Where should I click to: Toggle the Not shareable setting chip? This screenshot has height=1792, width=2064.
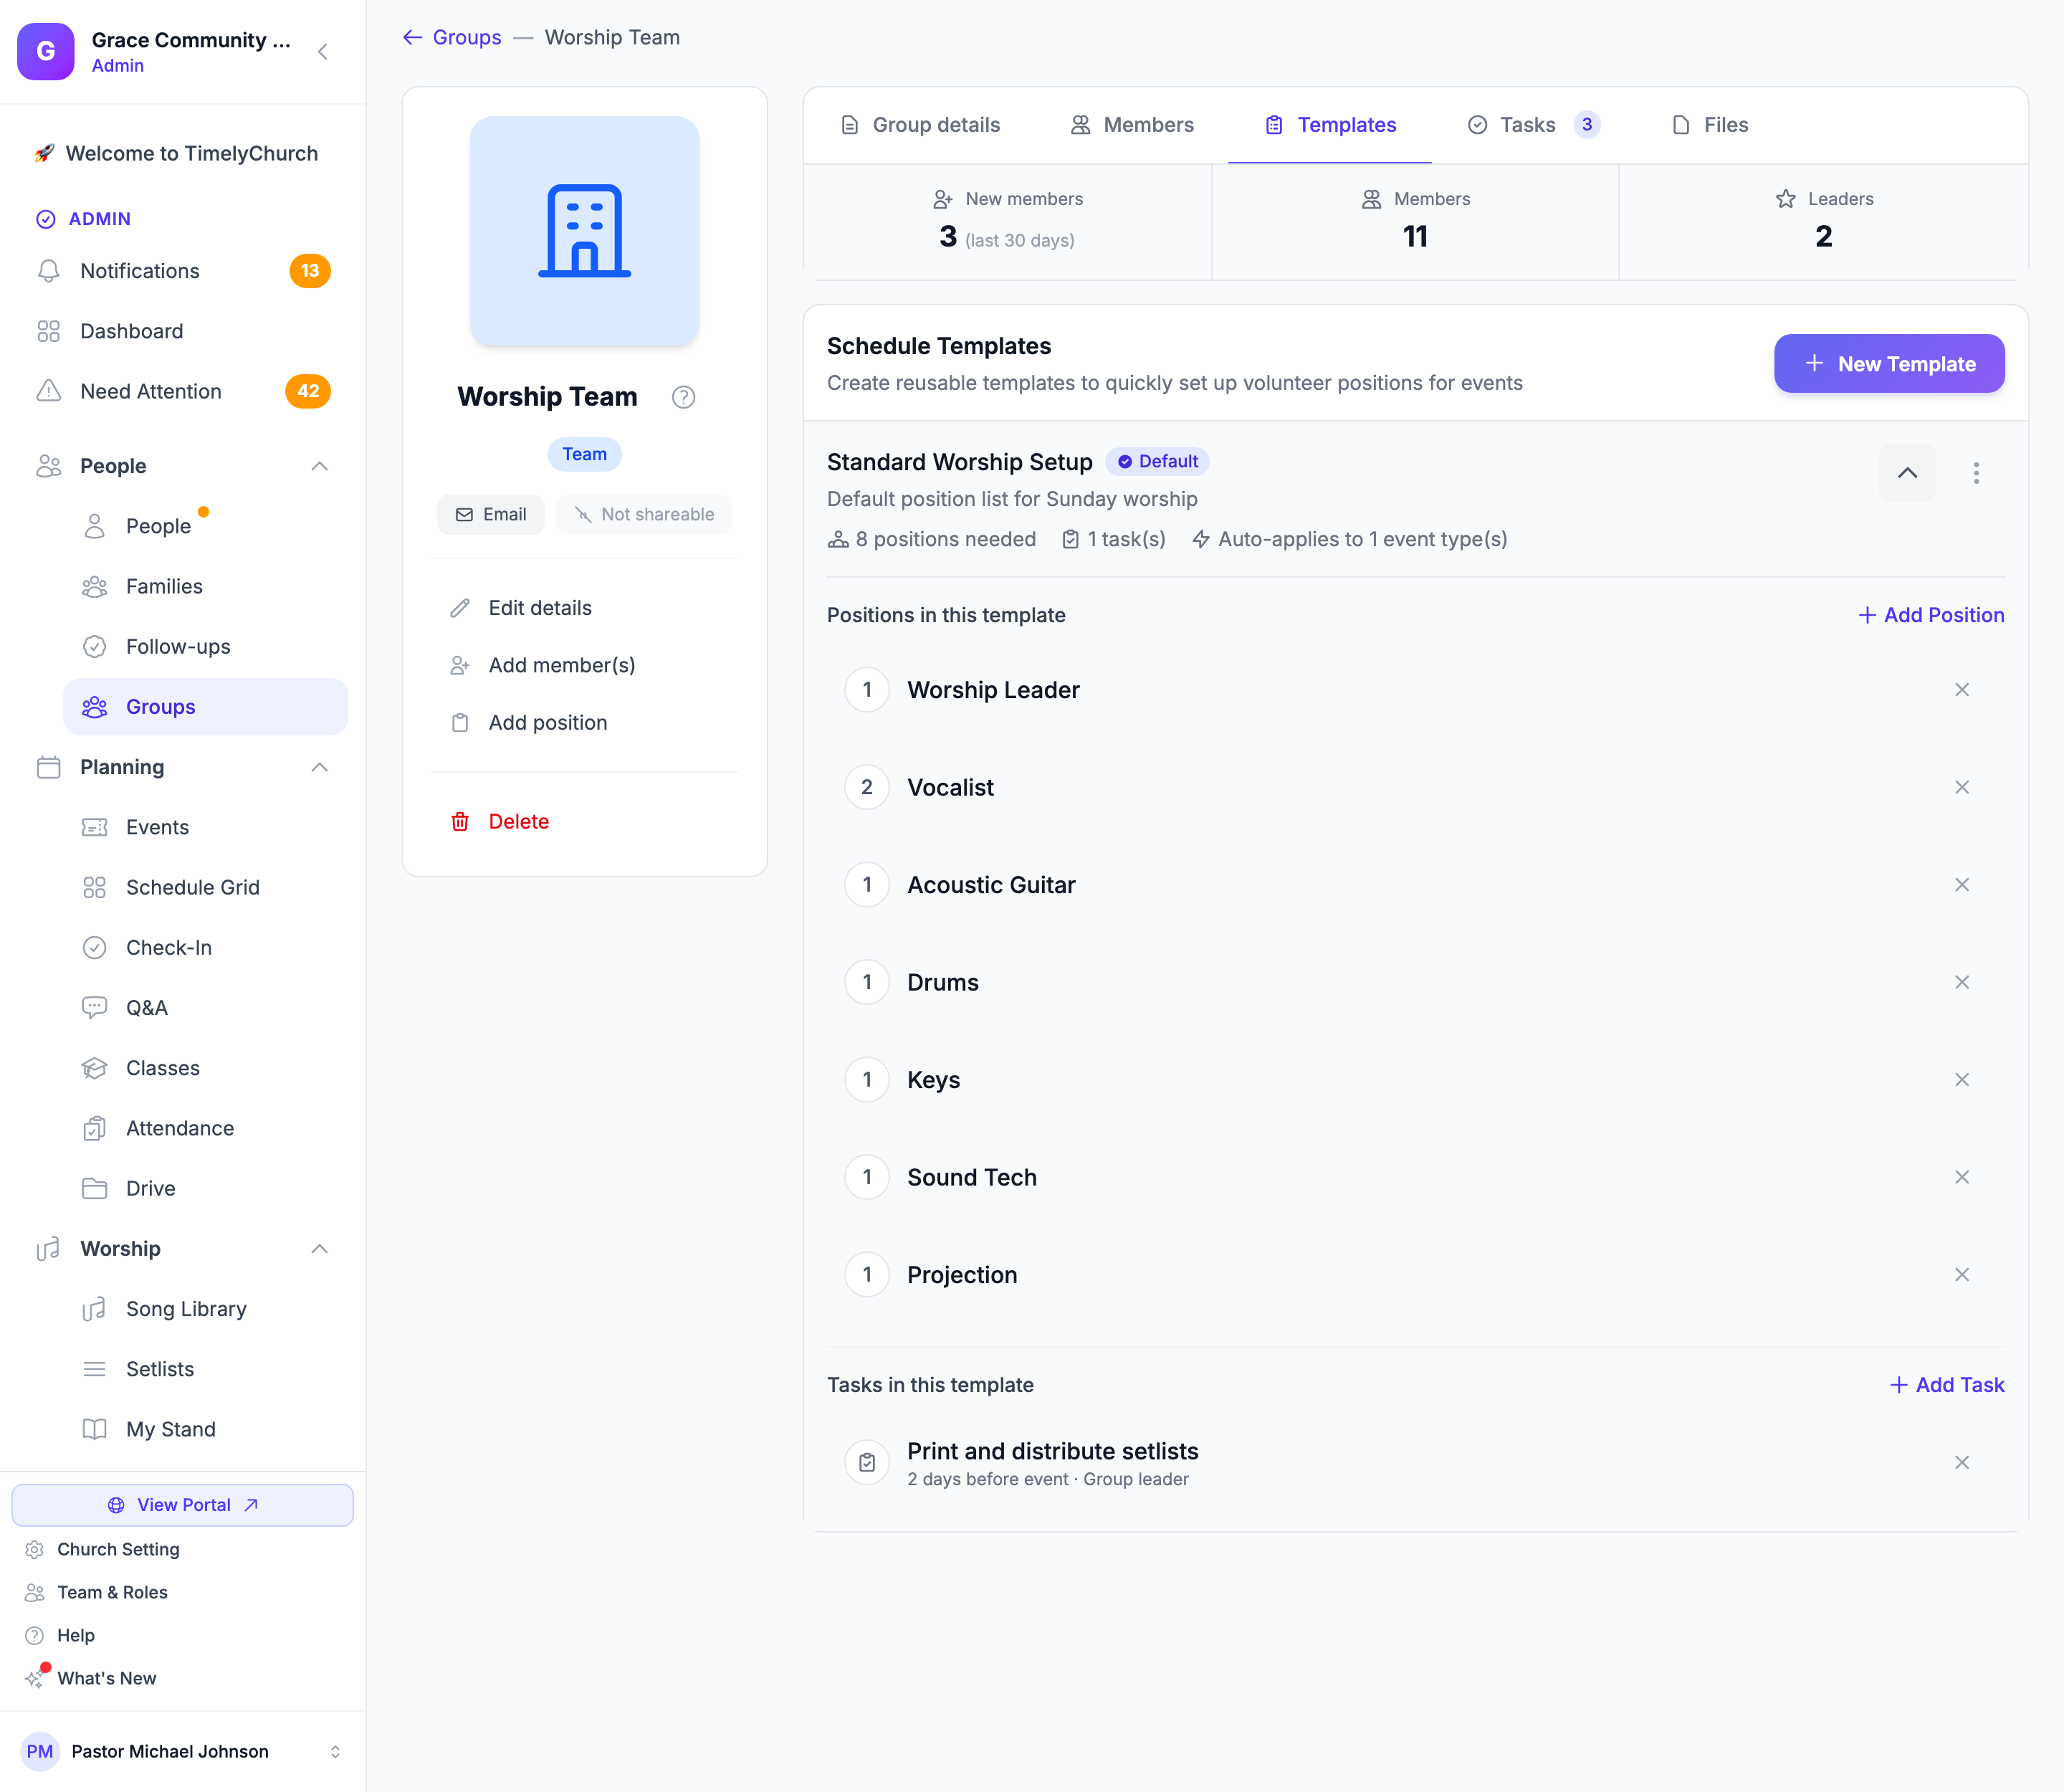[645, 514]
